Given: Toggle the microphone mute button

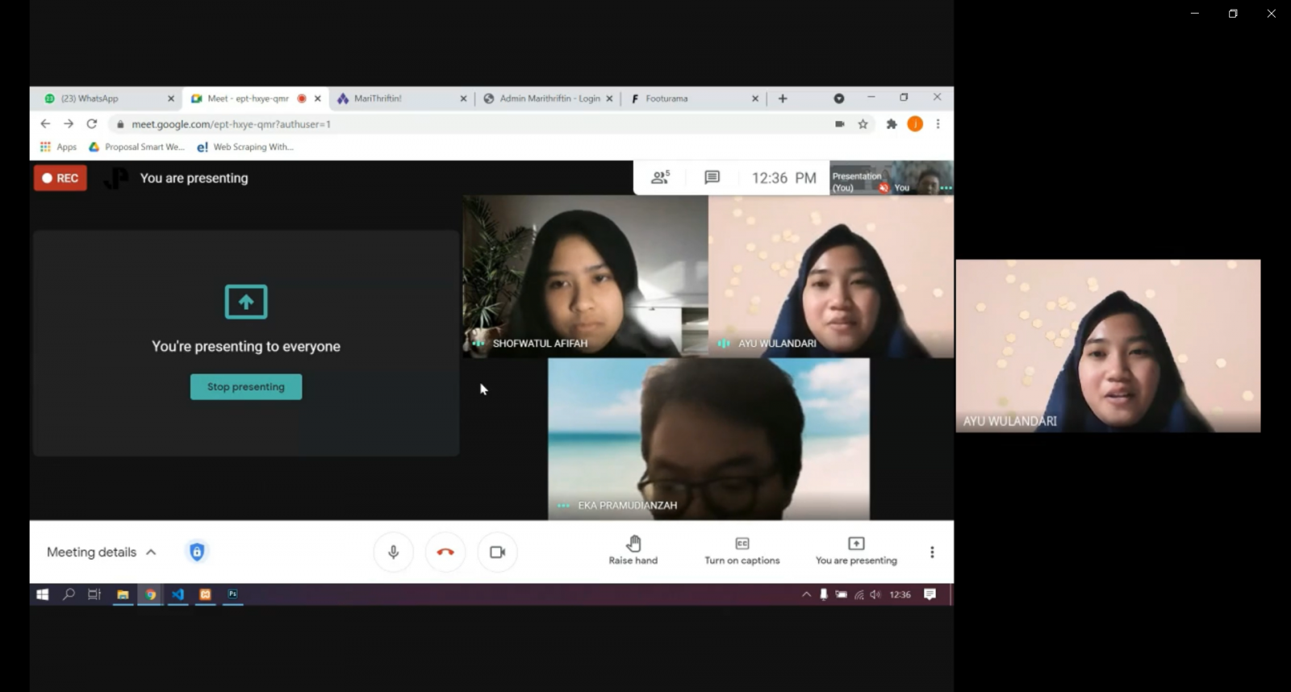Looking at the screenshot, I should click(x=394, y=552).
